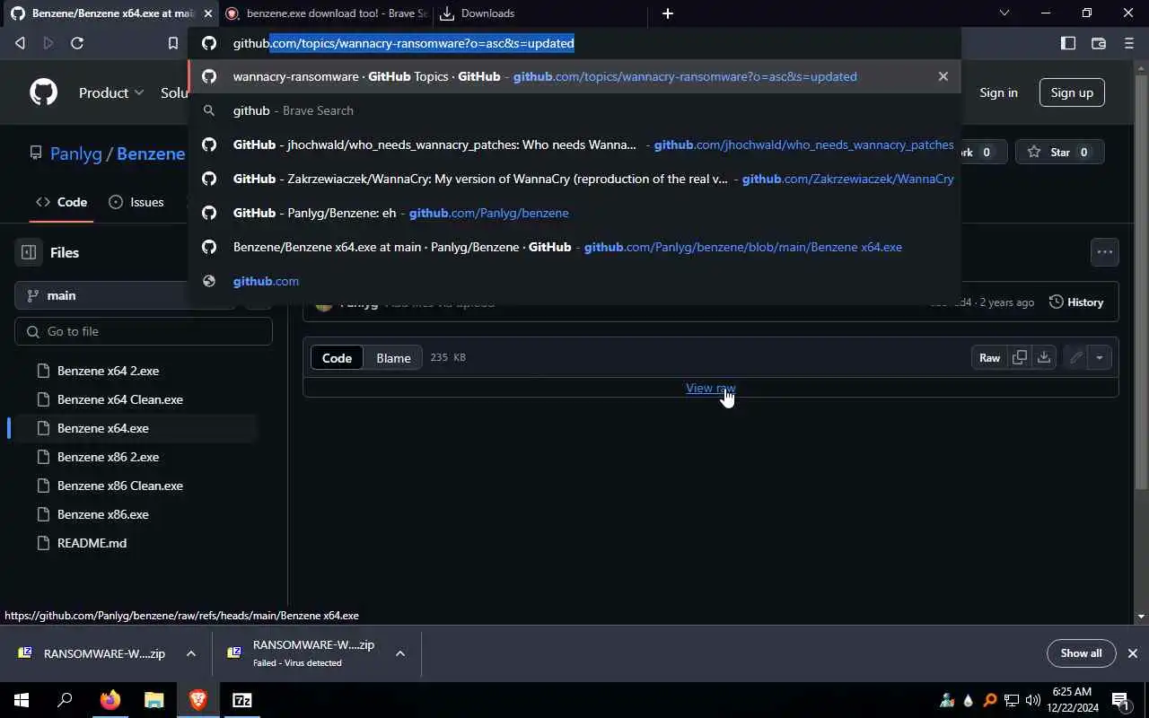Select the wannacry-ransomware GitHub Topics suggestion
1149x718 pixels.
[x=574, y=76]
